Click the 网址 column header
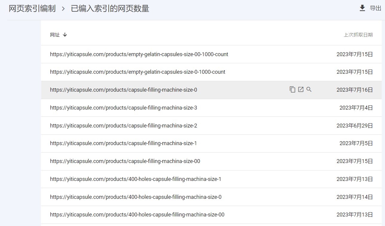 (55, 35)
